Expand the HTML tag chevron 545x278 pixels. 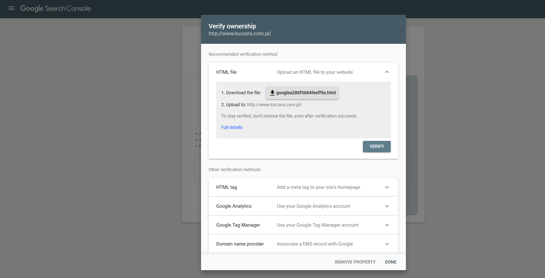pyautogui.click(x=387, y=187)
